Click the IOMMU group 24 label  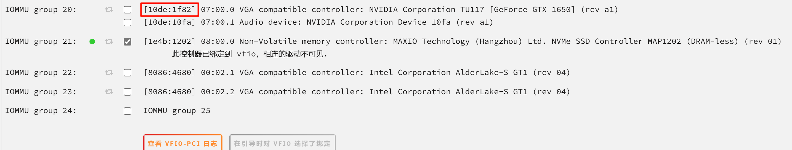pyautogui.click(x=41, y=110)
